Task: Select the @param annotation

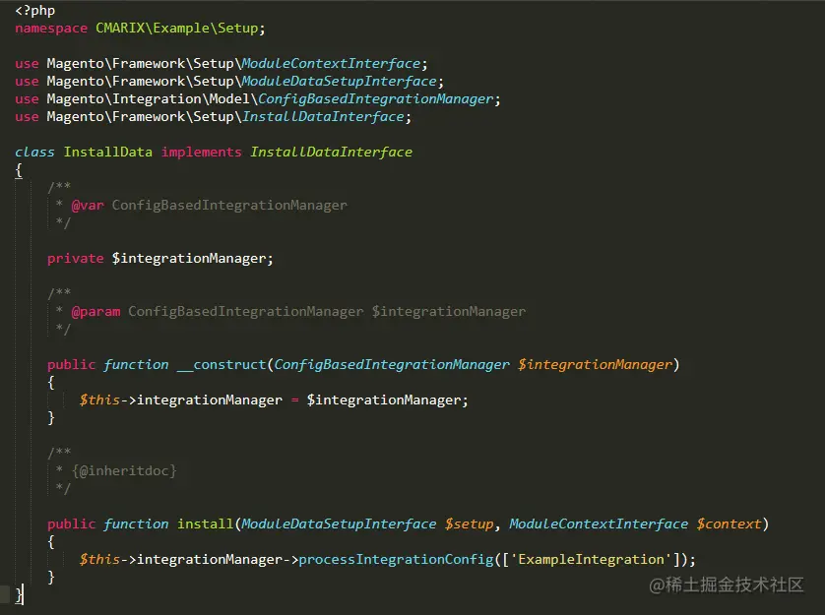Action: click(x=96, y=311)
